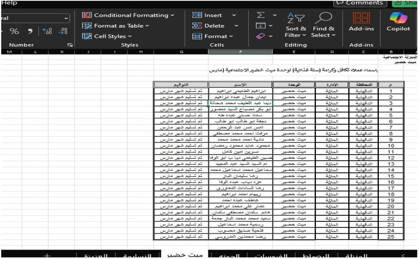Apply Comma Style number format

(30, 31)
